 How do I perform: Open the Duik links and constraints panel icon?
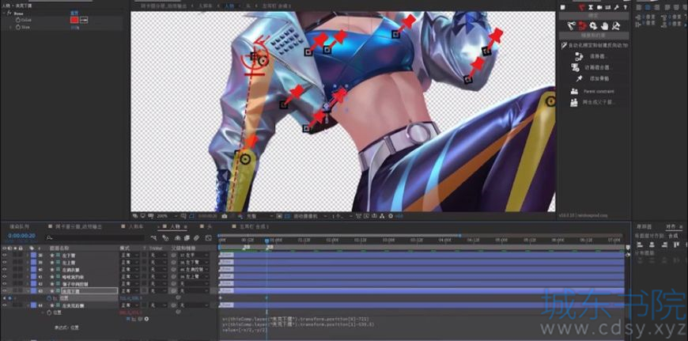point(582,26)
